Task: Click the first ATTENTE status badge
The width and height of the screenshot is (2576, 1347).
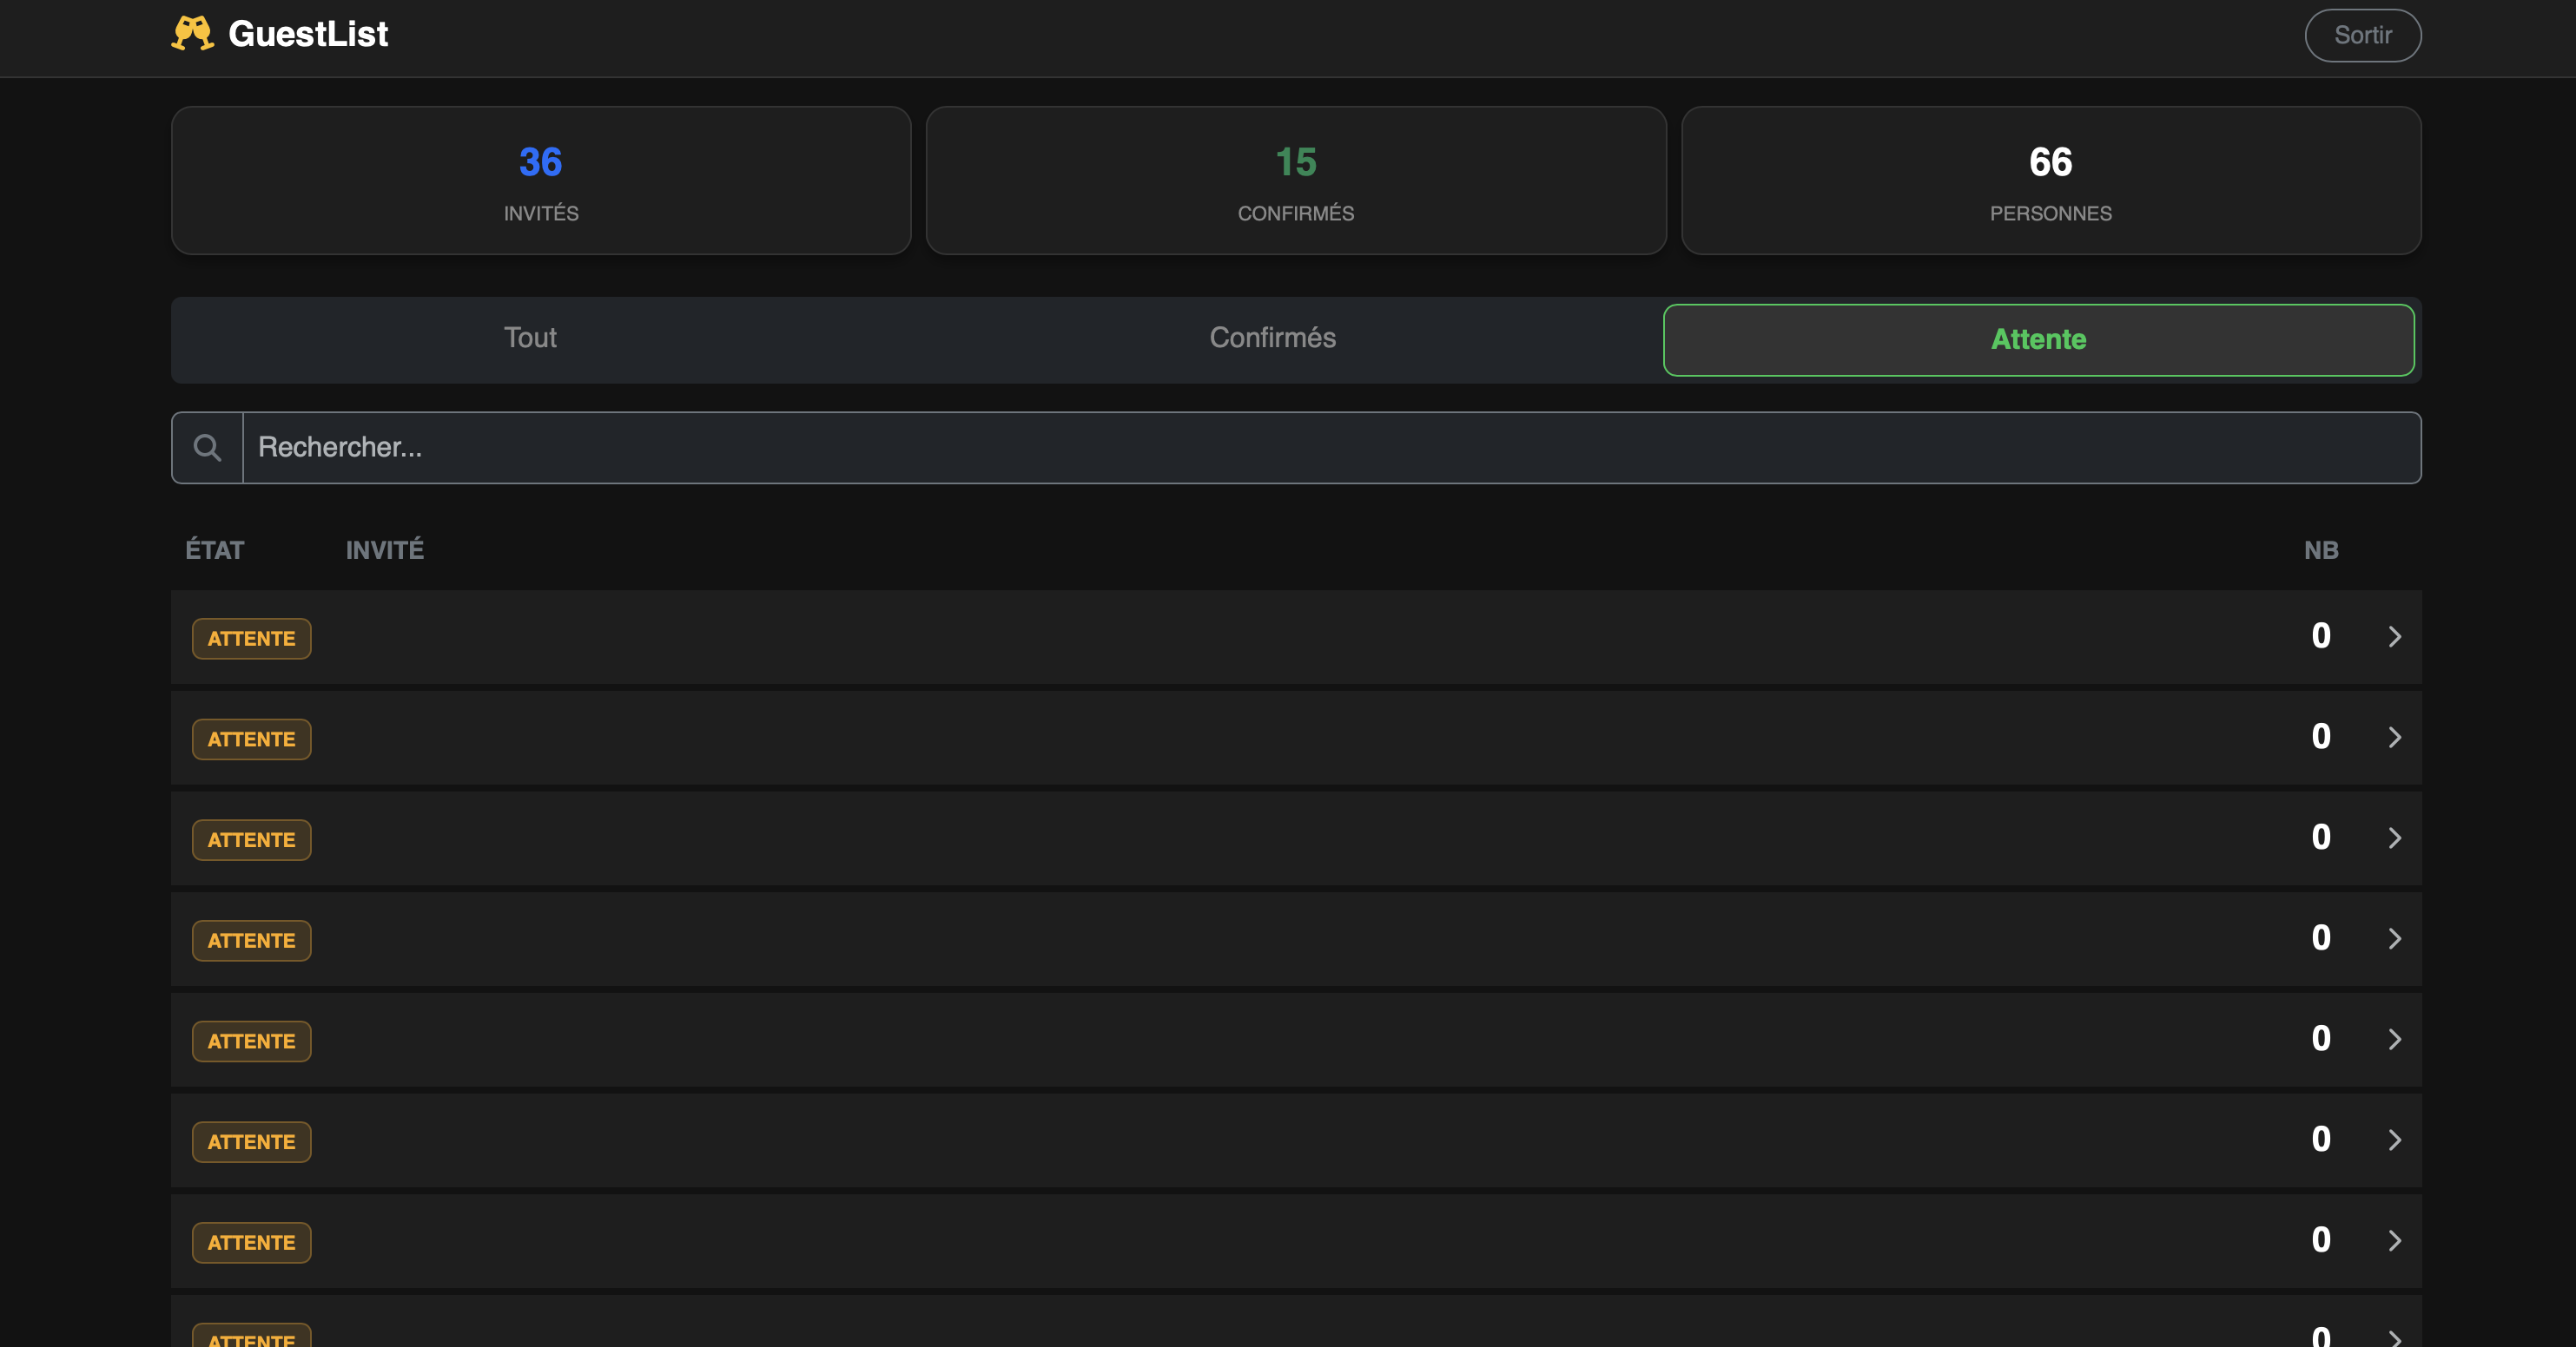Action: [x=251, y=639]
